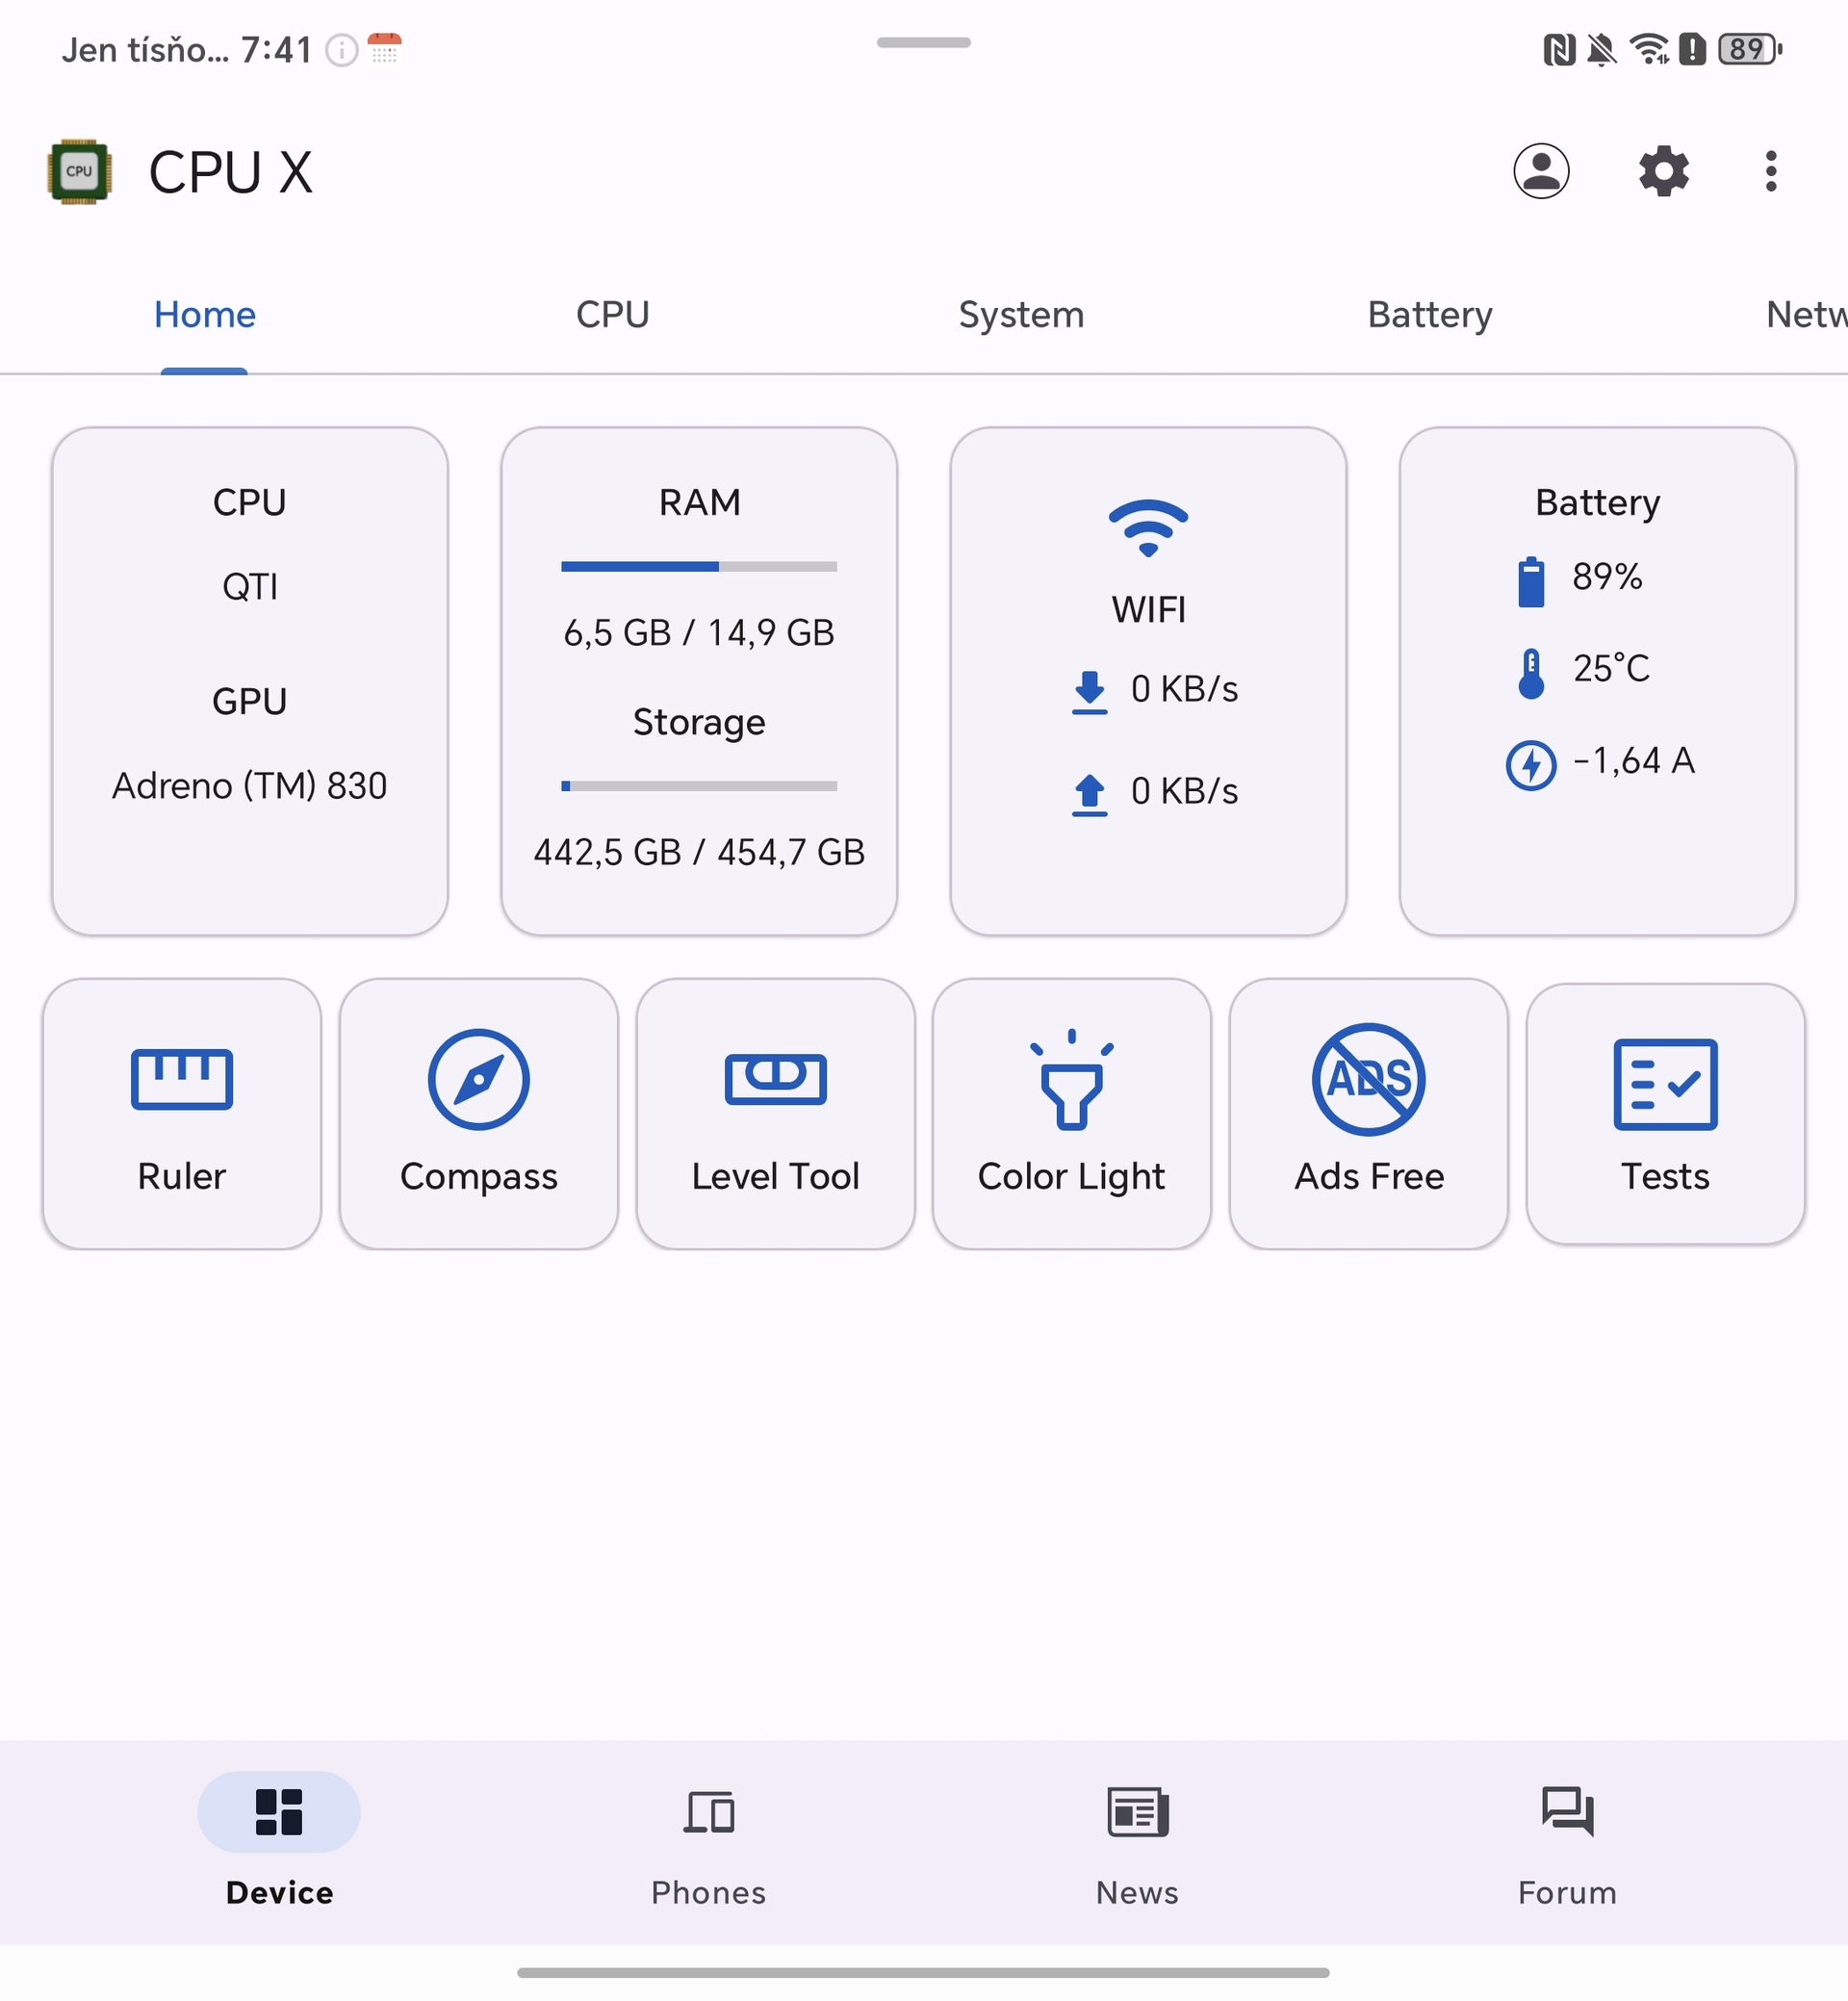Open the settings gear
1848x2001 pixels.
[x=1664, y=172]
